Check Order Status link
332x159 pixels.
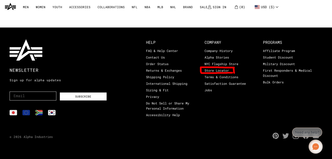click(x=157, y=64)
